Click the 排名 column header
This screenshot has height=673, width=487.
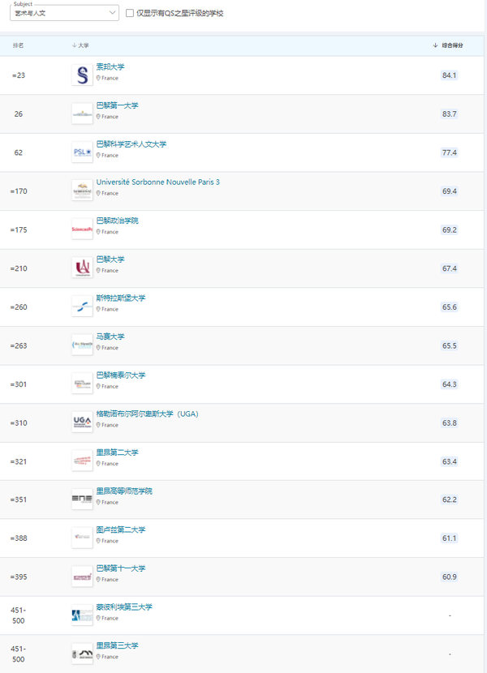(19, 45)
